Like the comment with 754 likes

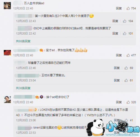pos(128,8)
